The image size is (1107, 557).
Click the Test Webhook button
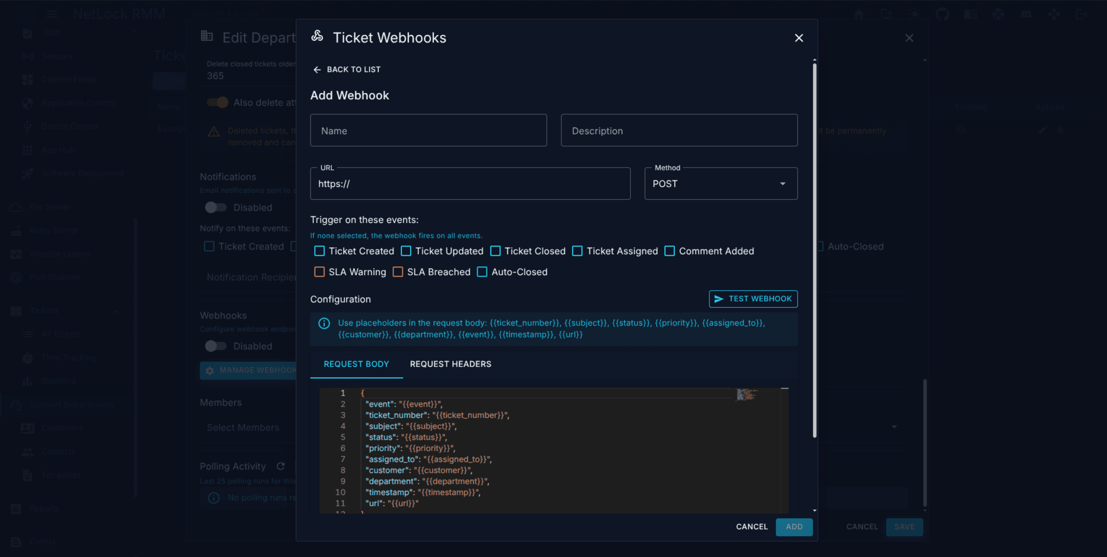pyautogui.click(x=753, y=299)
